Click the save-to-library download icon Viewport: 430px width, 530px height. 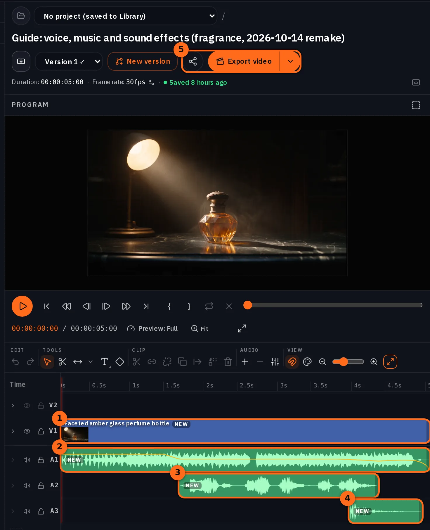pyautogui.click(x=21, y=61)
